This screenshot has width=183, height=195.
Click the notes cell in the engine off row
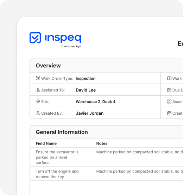(x=137, y=174)
